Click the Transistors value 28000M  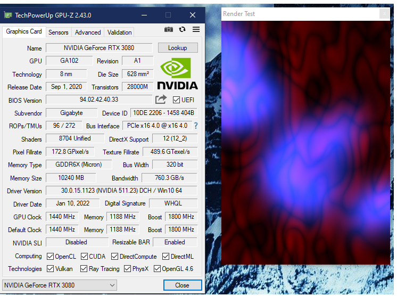coord(137,87)
